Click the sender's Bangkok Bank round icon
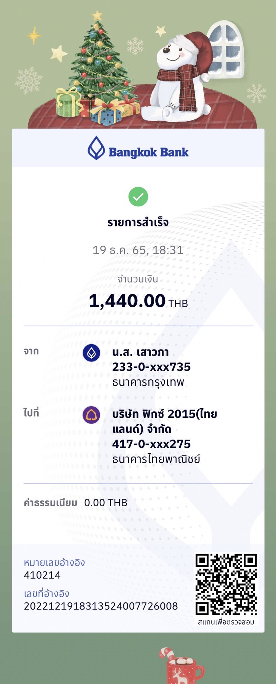Screen dimensions: 276x684 (x=91, y=353)
